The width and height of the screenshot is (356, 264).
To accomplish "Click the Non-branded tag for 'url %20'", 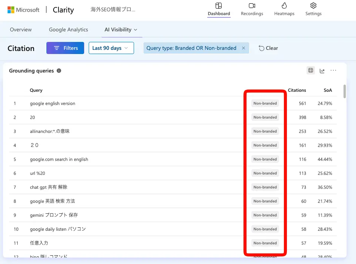I will coord(265,173).
